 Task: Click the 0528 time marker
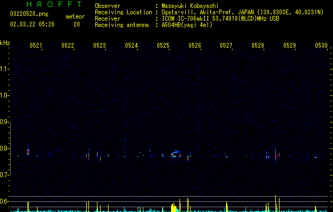coord(258,46)
